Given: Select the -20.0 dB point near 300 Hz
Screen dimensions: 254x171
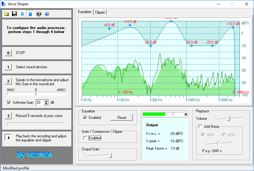Looking at the screenshot, I should click(150, 46).
